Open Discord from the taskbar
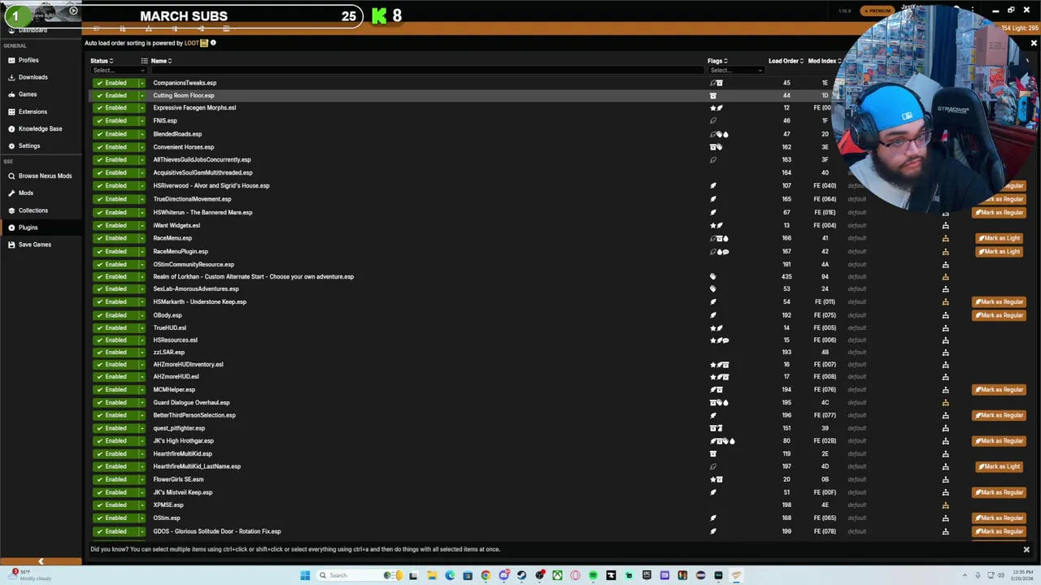The image size is (1041, 585). click(x=503, y=575)
